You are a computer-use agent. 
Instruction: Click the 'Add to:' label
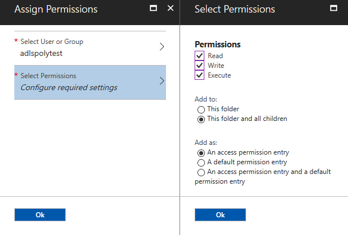205,99
